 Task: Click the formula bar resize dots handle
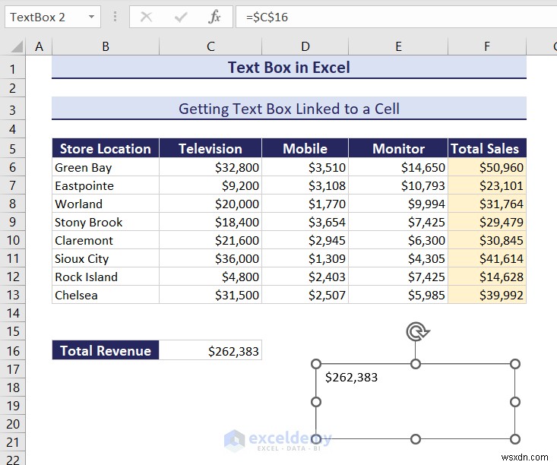(x=115, y=17)
